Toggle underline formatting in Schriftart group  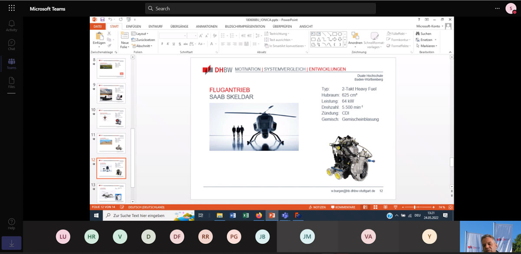click(173, 44)
